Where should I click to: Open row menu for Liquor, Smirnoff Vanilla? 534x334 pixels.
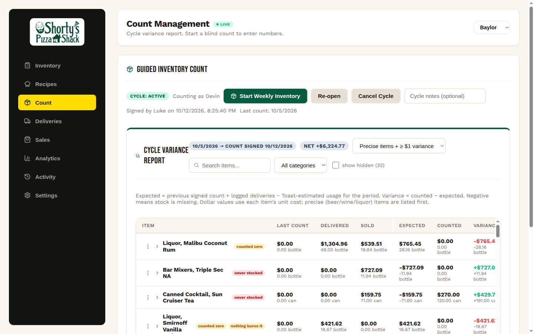[x=148, y=326]
